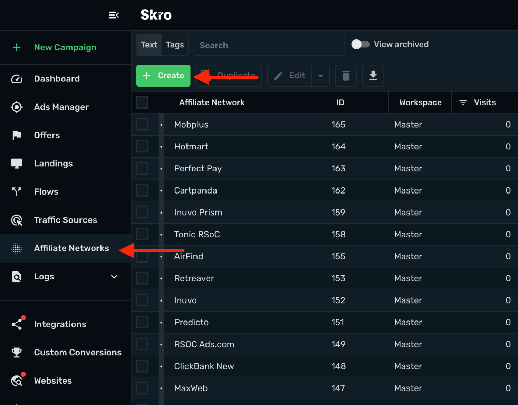Sort by the Workspace column header
Viewport: 518px width, 405px height.
(420, 102)
